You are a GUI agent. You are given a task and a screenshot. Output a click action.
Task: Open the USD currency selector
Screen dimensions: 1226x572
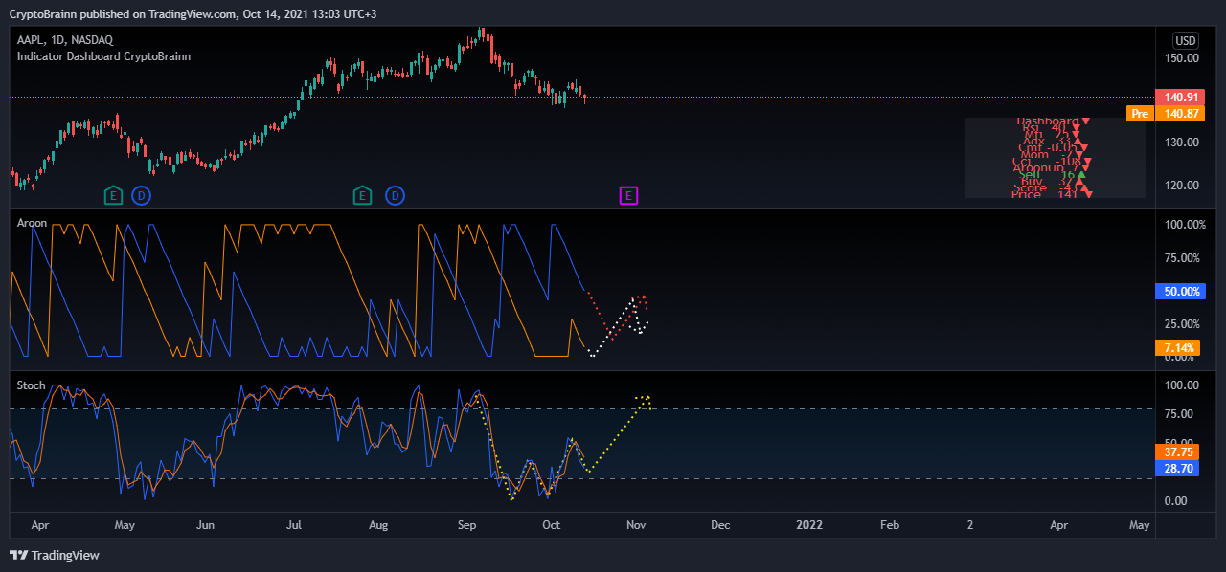click(x=1186, y=40)
